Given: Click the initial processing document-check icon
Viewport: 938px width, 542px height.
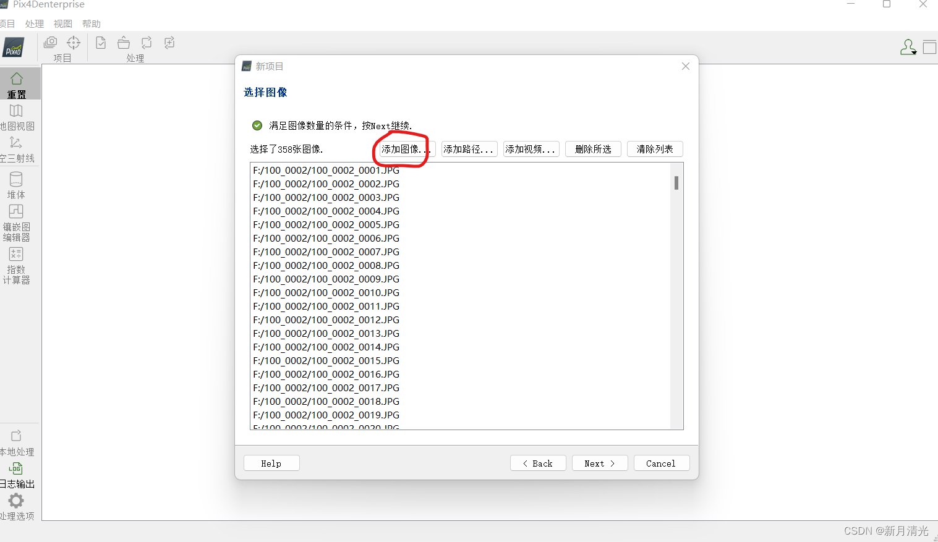Looking at the screenshot, I should (x=101, y=43).
